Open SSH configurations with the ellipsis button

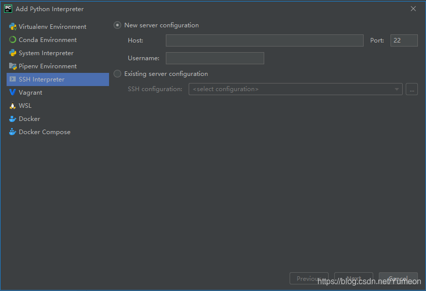412,89
